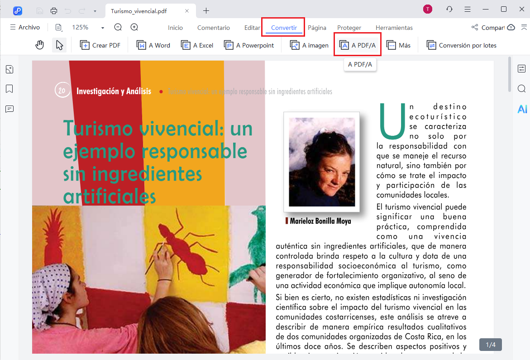Open the page thumbnails panel

point(9,69)
